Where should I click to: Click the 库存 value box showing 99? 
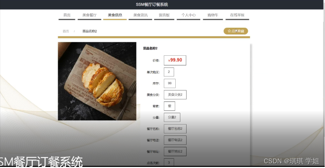(170, 83)
